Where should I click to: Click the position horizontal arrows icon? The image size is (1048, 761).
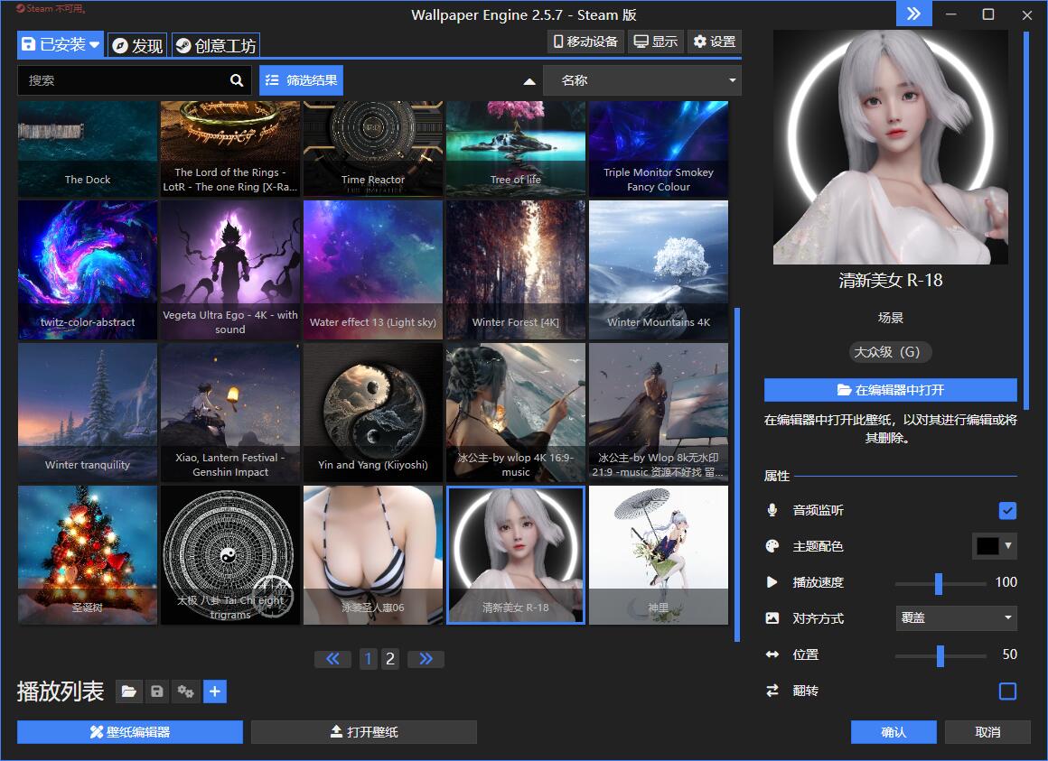772,654
